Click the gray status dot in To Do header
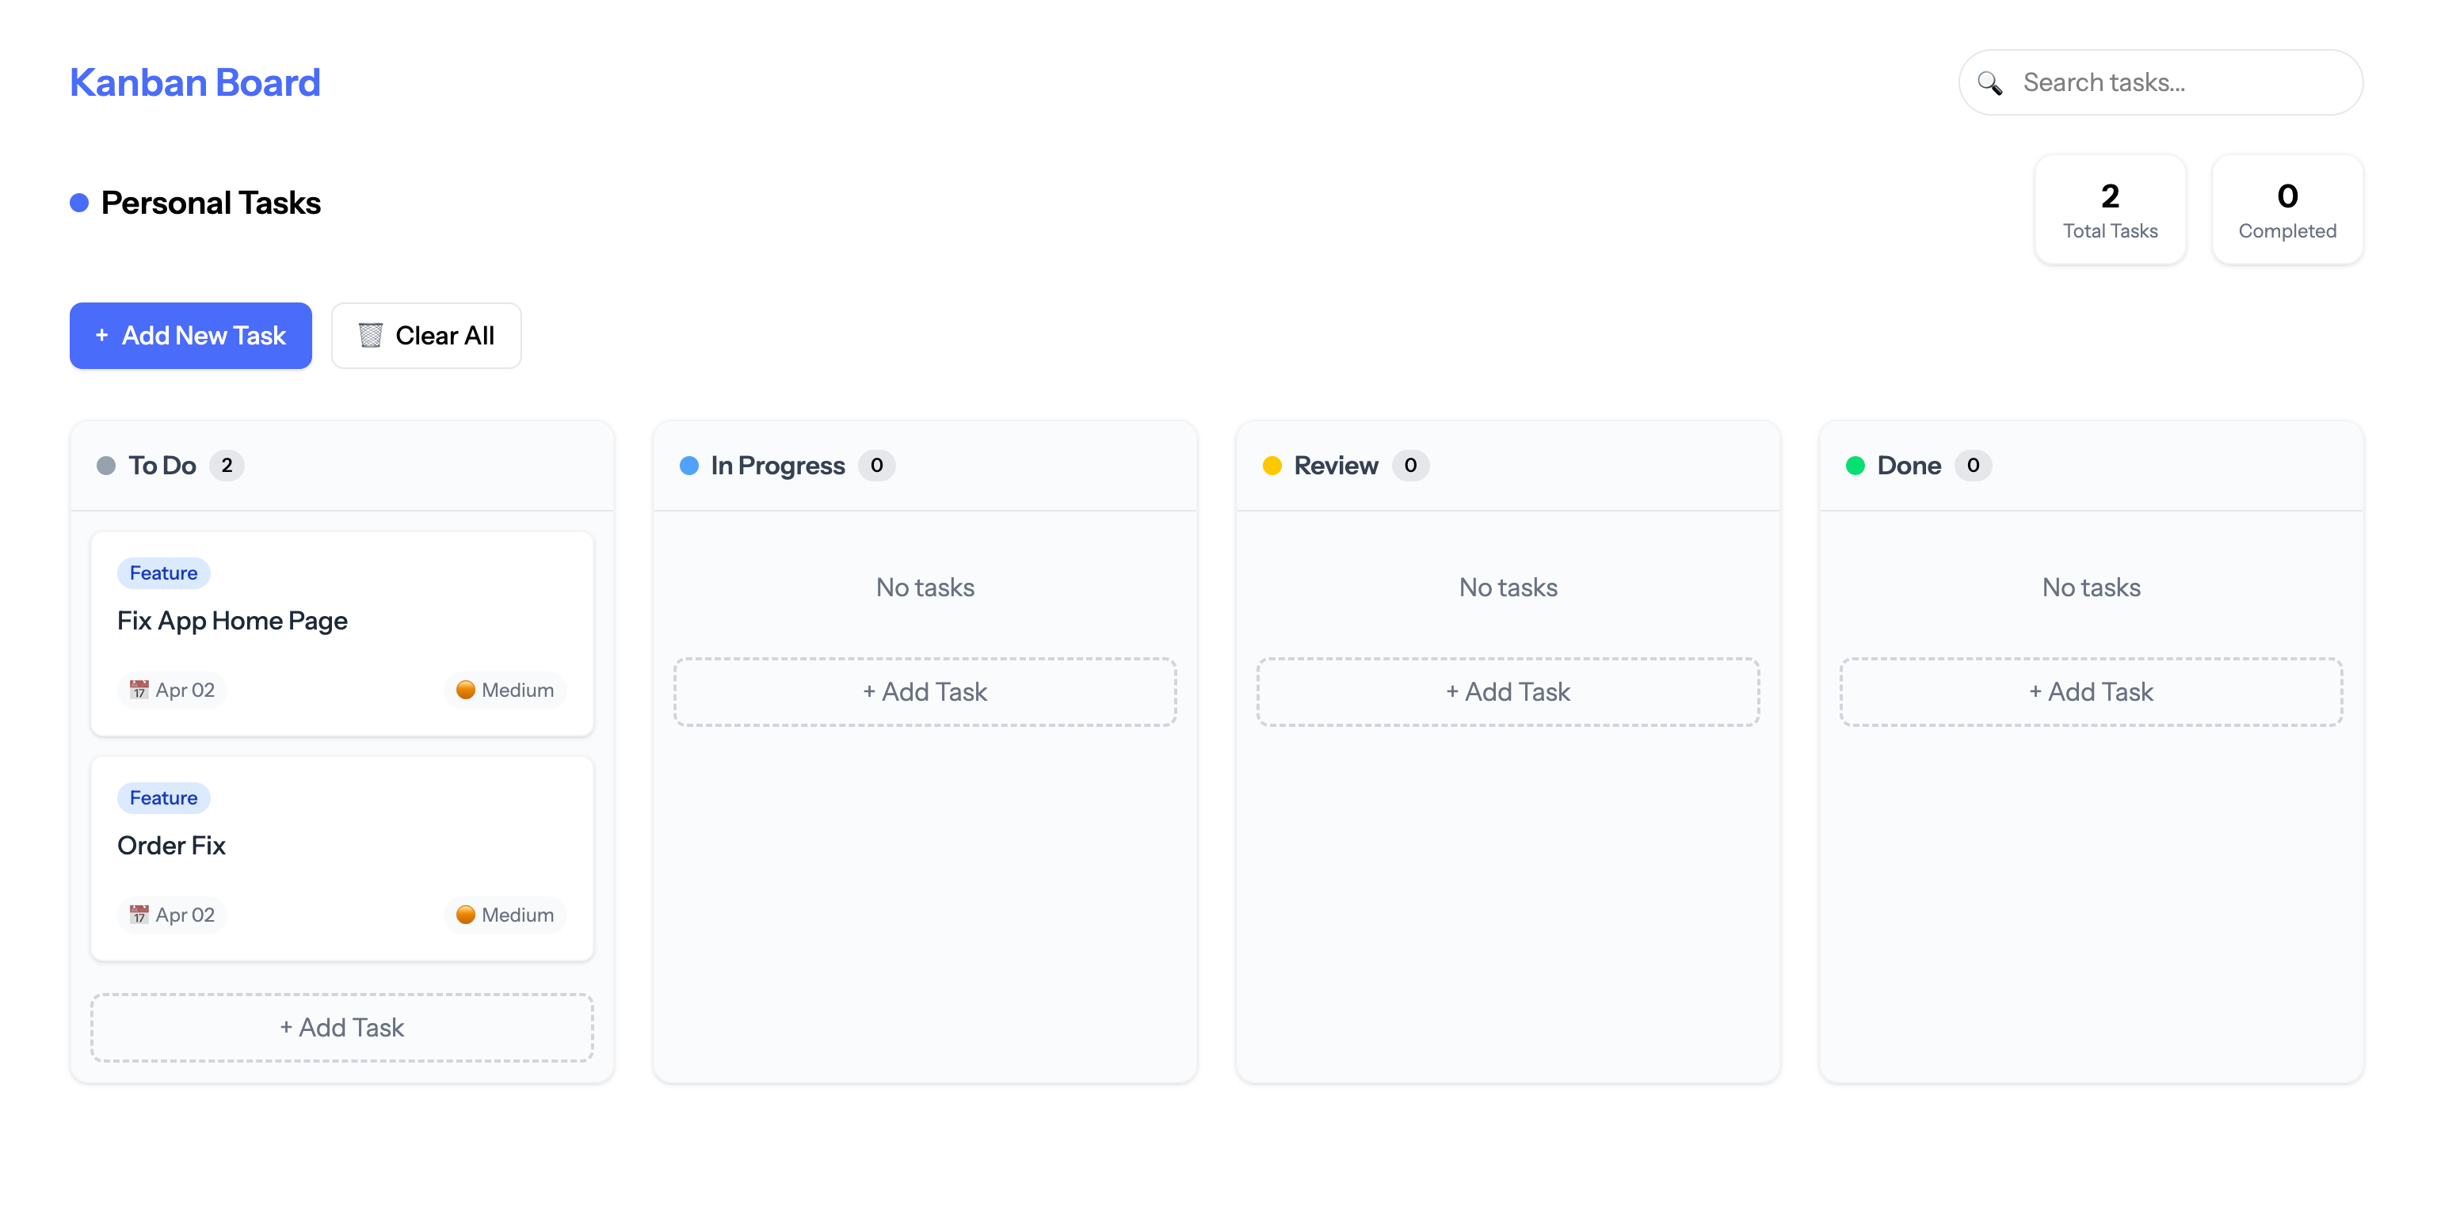2437x1221 pixels. pos(107,466)
